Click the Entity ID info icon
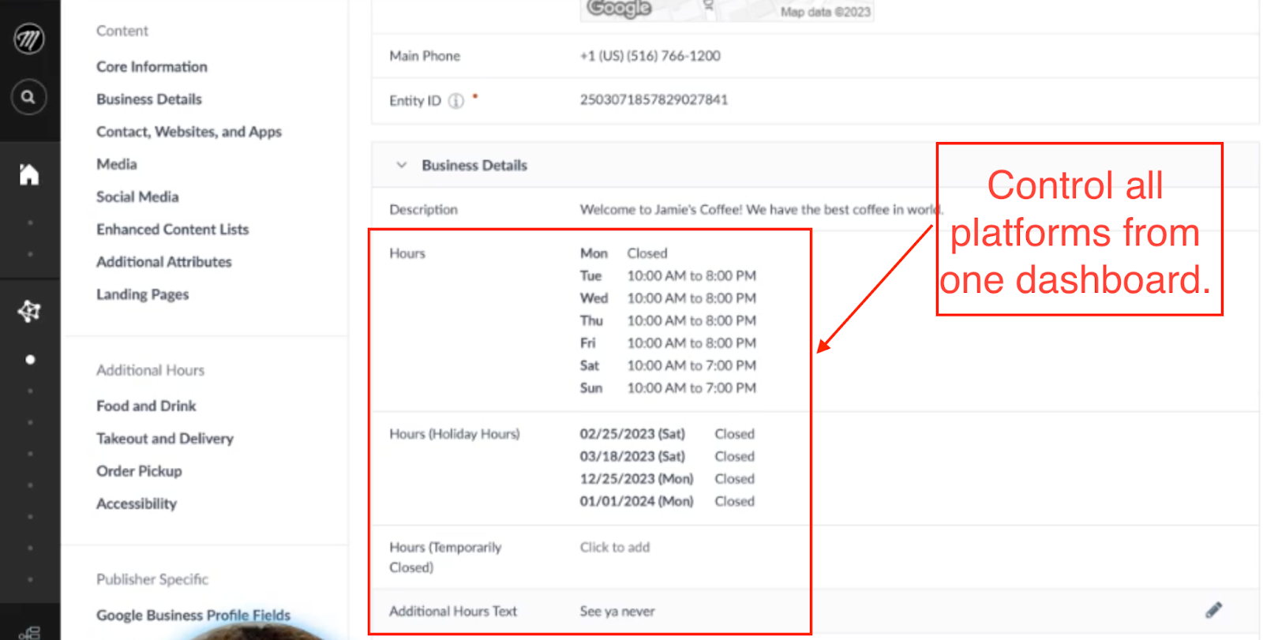Screen dimensions: 1263x640 tap(456, 101)
